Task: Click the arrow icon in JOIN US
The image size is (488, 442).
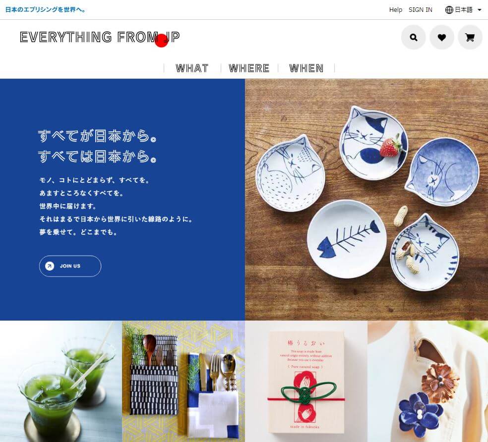Action: pos(50,266)
